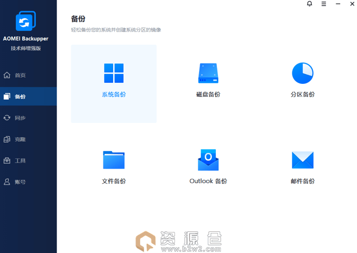
Task: Click the Home (首页) house icon in sidebar
Action: [x=7, y=75]
